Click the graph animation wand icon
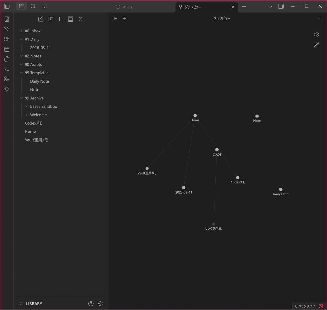The width and height of the screenshot is (327, 310). tap(316, 45)
